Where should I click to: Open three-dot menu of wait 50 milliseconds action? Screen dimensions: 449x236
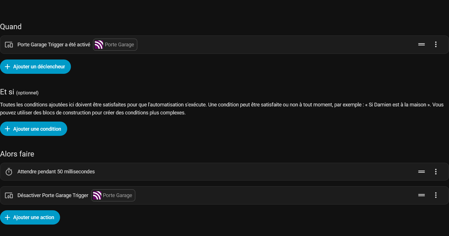tap(436, 172)
